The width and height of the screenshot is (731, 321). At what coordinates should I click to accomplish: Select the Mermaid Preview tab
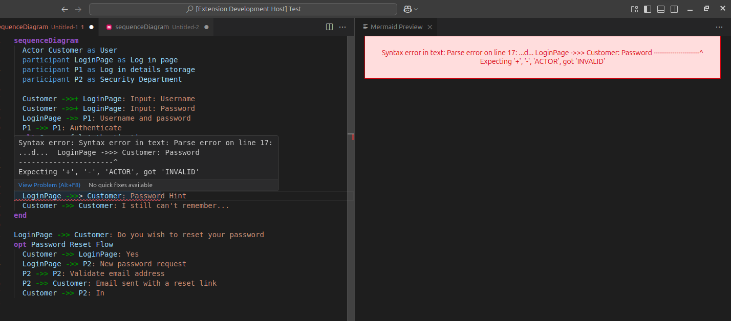(397, 27)
